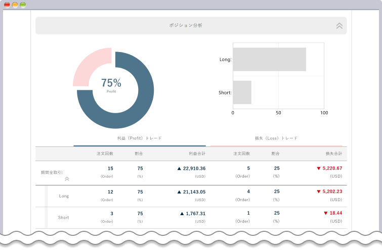Click the Long bar in the bar chart
The image size is (382, 250).
pyautogui.click(x=269, y=60)
